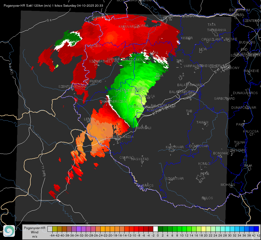This screenshot has height=240, width=261.
Task: Click the BONYHAD city label
Action: click(x=221, y=153)
